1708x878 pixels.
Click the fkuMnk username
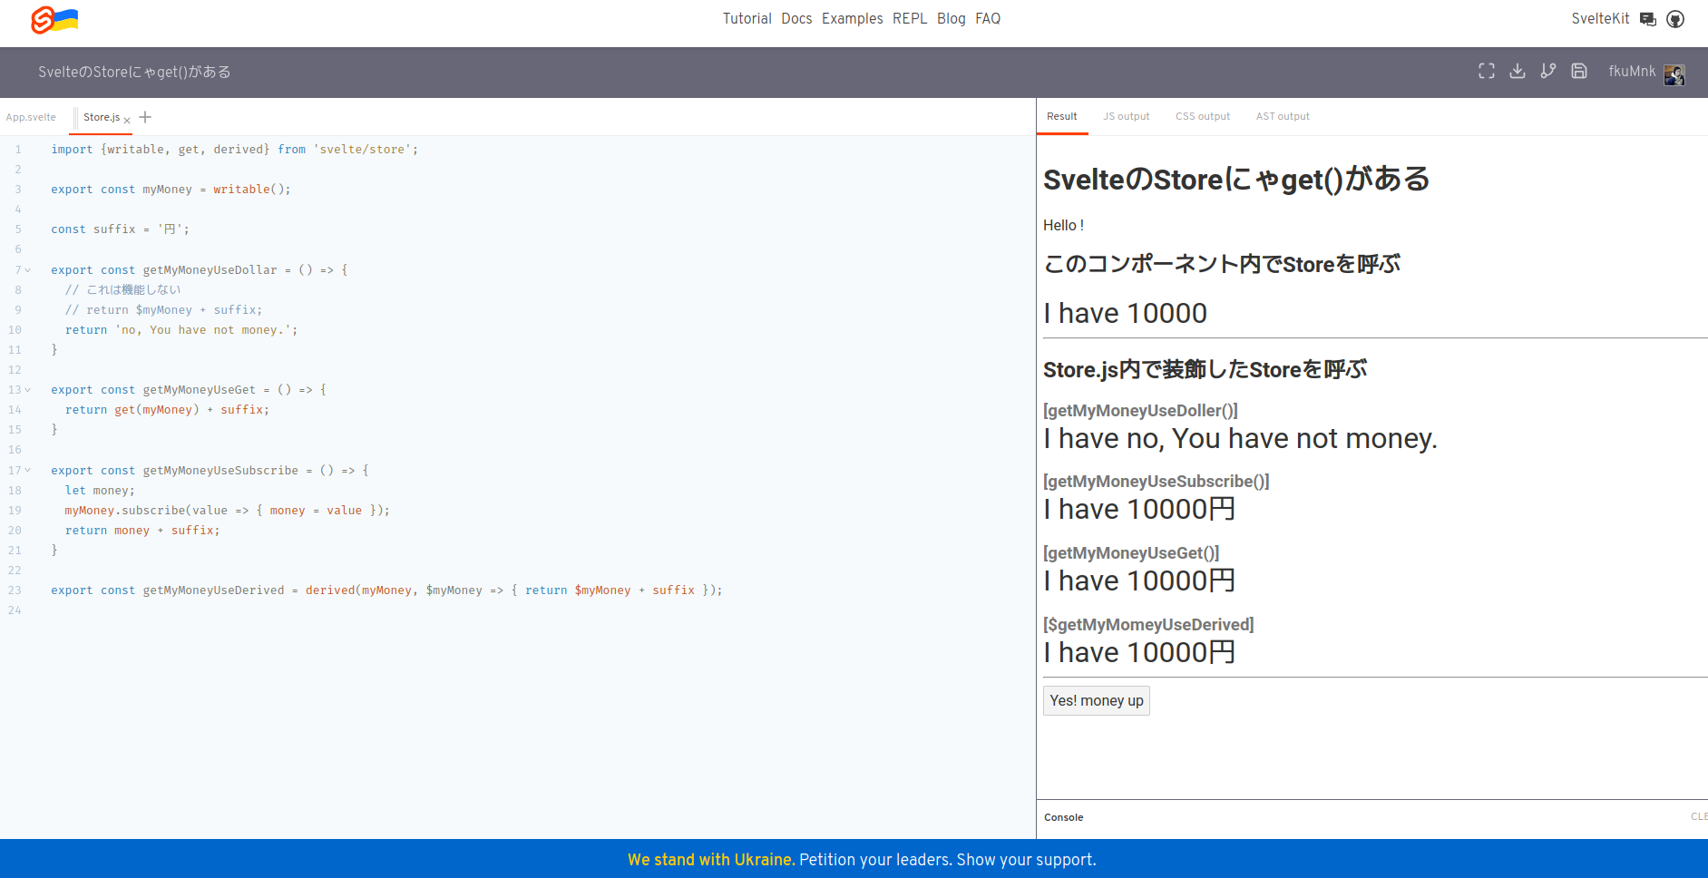[x=1632, y=71]
